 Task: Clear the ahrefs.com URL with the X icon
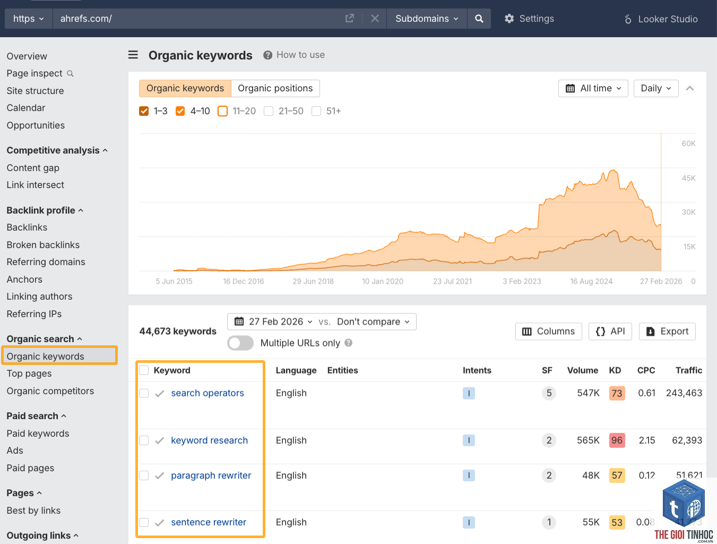375,19
